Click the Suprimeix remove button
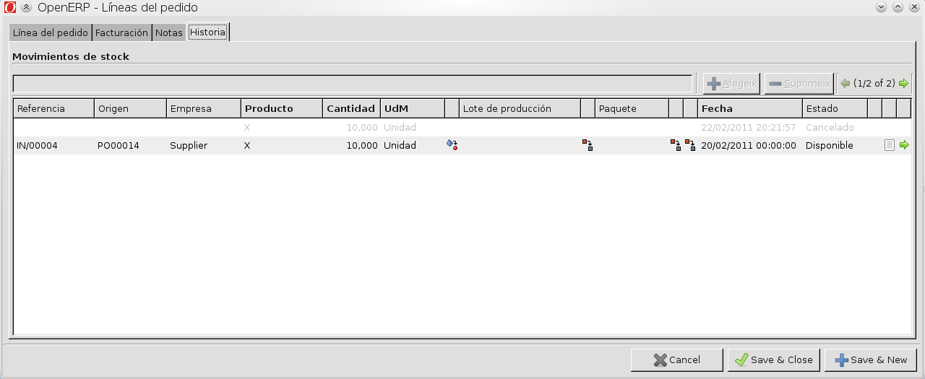The height and width of the screenshot is (379, 925). pyautogui.click(x=799, y=84)
